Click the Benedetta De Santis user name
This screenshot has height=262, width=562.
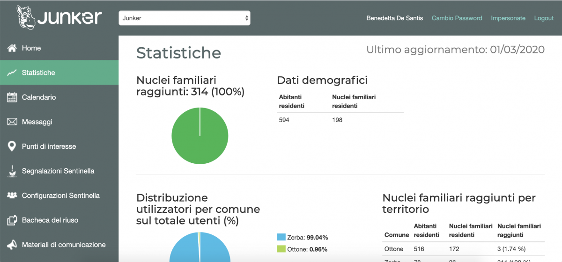click(394, 18)
